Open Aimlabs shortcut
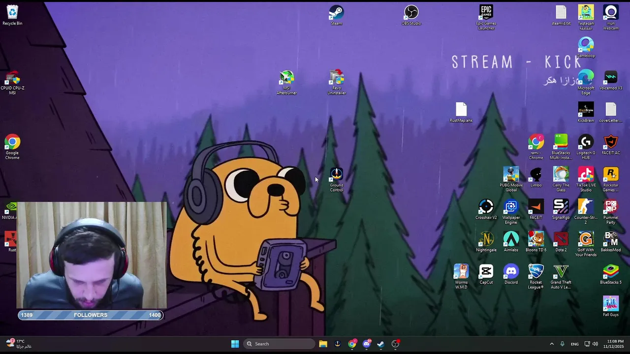This screenshot has width=630, height=354. point(511,242)
